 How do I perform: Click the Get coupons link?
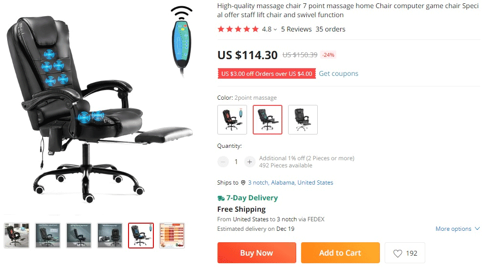point(338,73)
